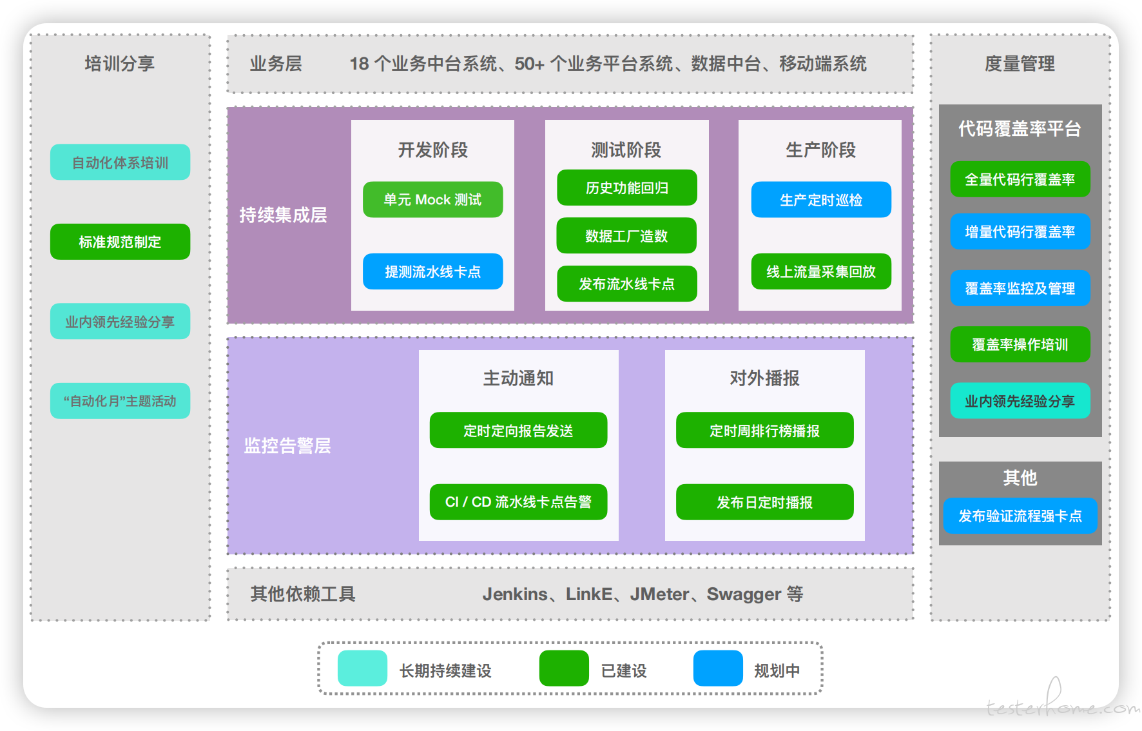Click 定时周排行榜播报 box

(x=764, y=430)
